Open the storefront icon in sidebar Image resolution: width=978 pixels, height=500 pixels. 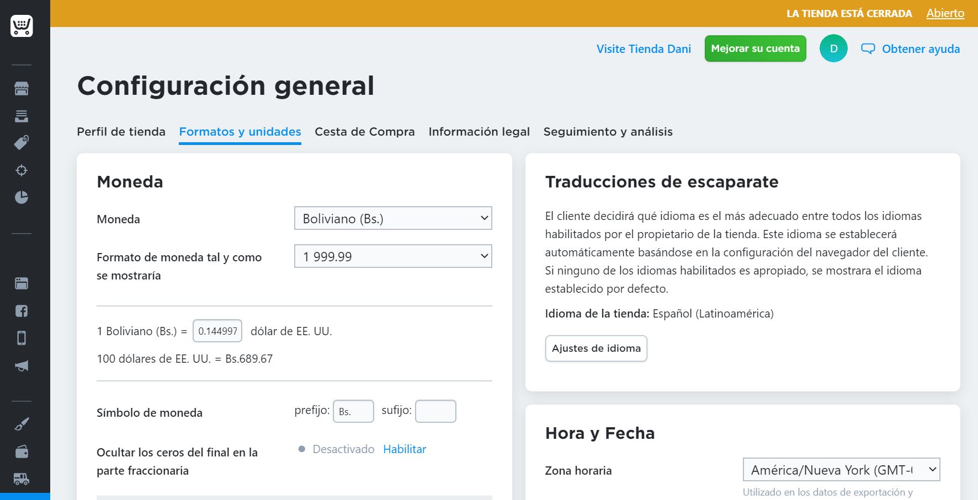22,88
